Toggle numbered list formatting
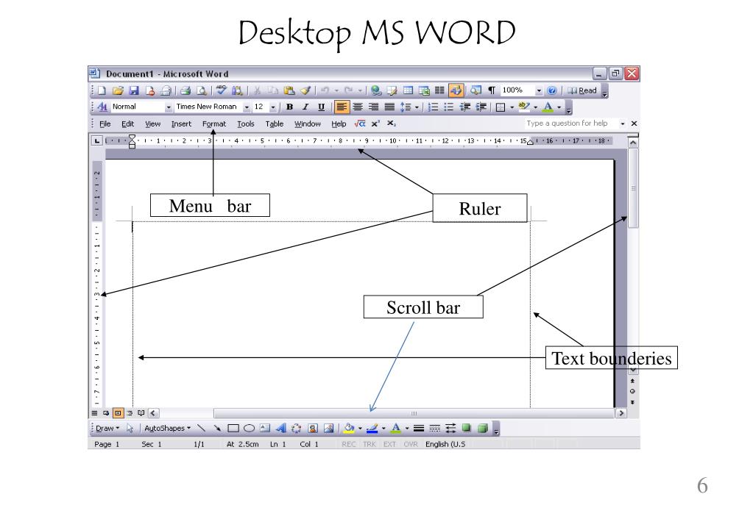Screen dimensions: 753x508 (433, 107)
